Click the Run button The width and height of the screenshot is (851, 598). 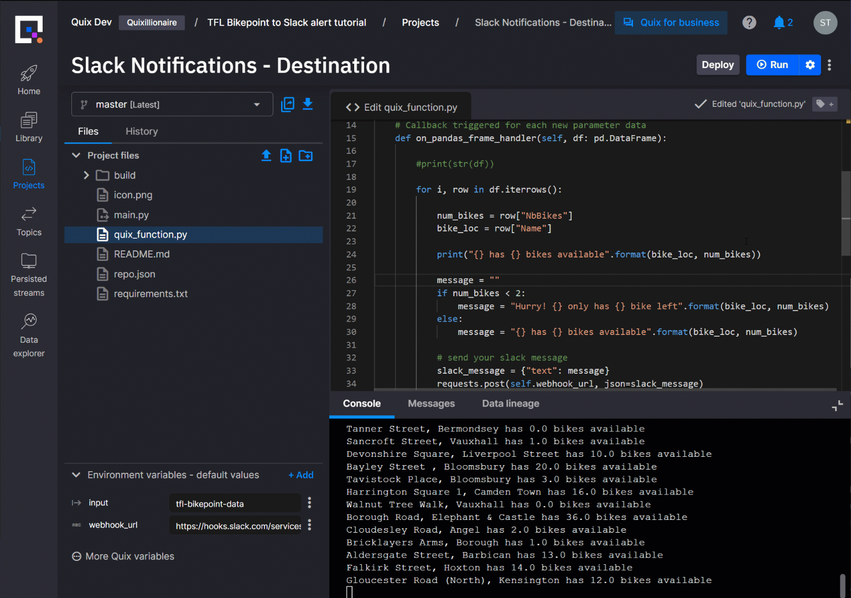(x=772, y=65)
